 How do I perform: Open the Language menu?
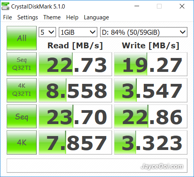(x=96, y=17)
